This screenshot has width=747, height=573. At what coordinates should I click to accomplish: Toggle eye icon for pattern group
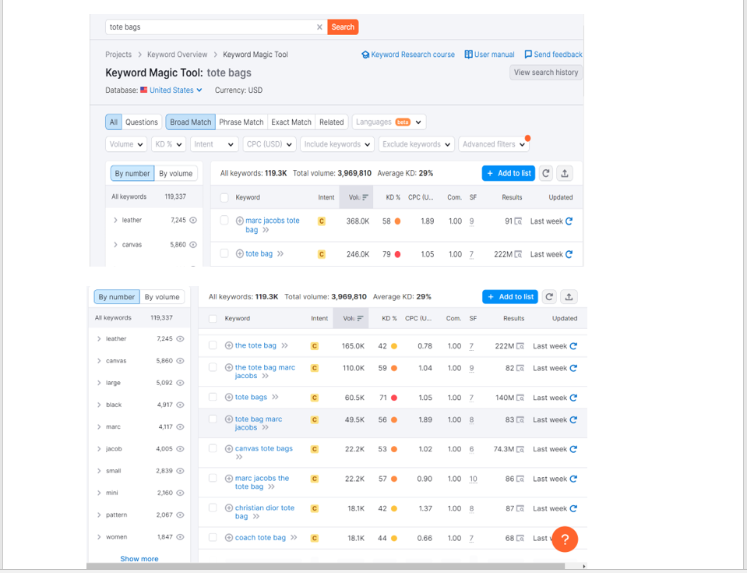pyautogui.click(x=180, y=515)
